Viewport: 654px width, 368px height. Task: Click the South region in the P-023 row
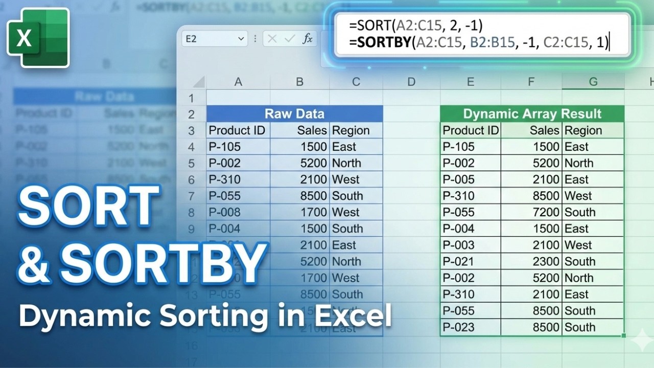tap(593, 327)
